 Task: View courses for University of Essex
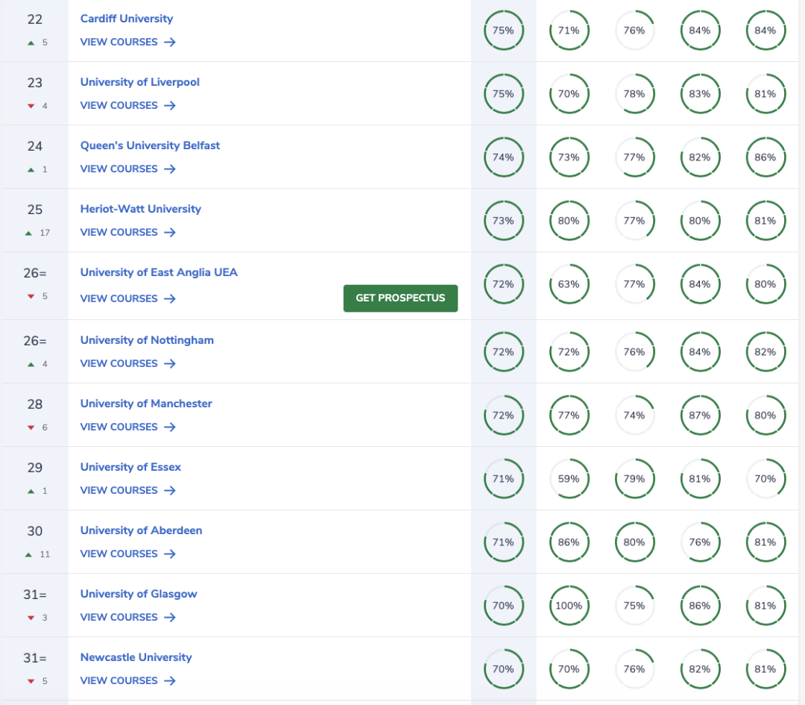(x=128, y=491)
